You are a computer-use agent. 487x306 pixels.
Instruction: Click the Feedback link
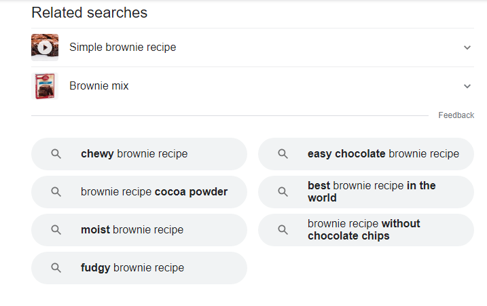[456, 115]
